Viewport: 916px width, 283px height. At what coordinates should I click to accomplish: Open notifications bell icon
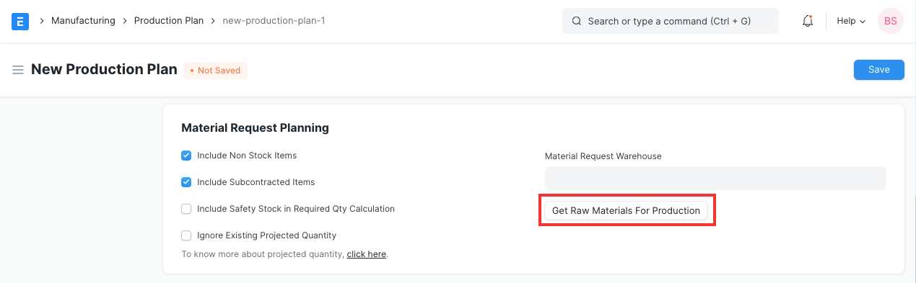coord(808,21)
